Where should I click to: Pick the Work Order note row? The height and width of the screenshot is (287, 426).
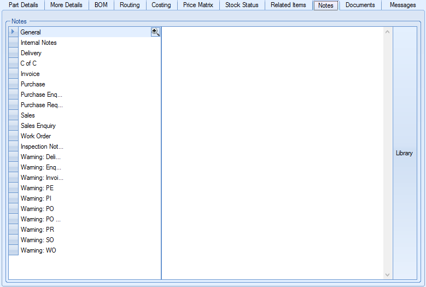pos(36,136)
